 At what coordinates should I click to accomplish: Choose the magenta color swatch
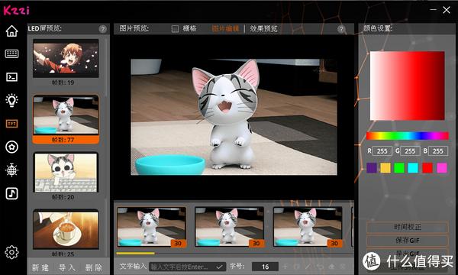click(x=442, y=168)
